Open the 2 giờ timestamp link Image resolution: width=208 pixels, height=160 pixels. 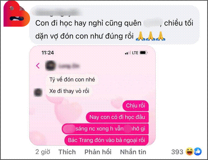click(43, 152)
